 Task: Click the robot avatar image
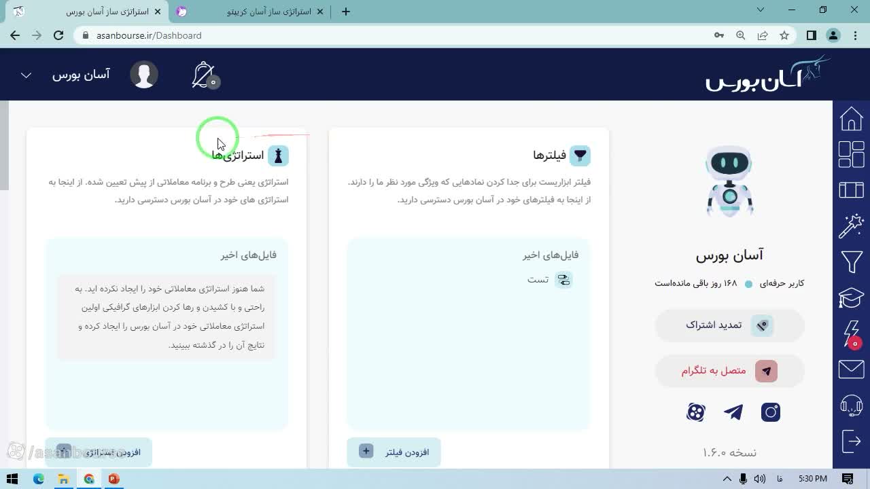click(729, 182)
